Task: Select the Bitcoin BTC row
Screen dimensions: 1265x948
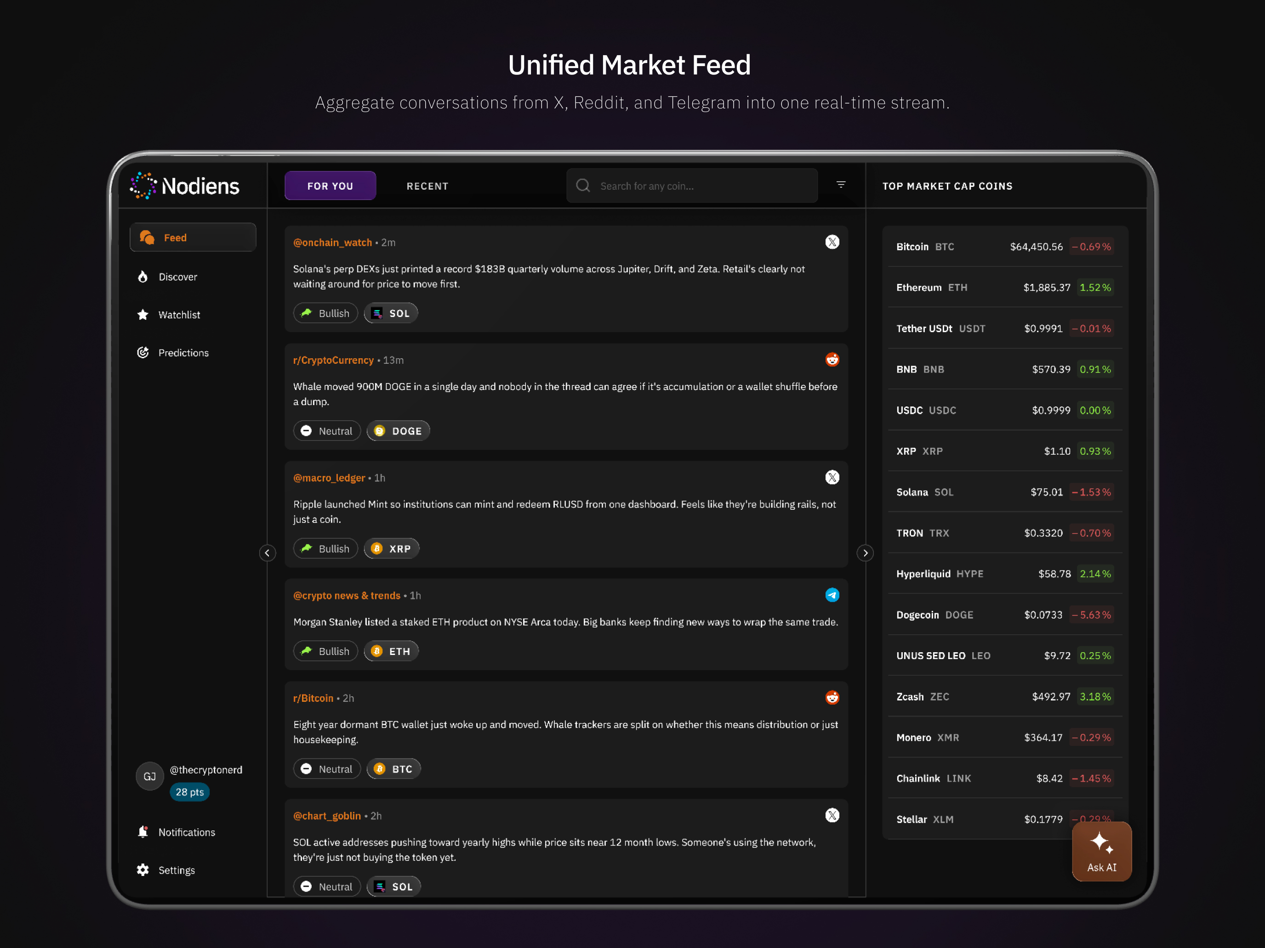Action: pos(1005,247)
